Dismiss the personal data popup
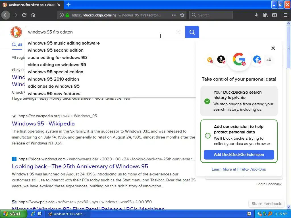Viewport: 291px width, 218px height. click(x=273, y=48)
